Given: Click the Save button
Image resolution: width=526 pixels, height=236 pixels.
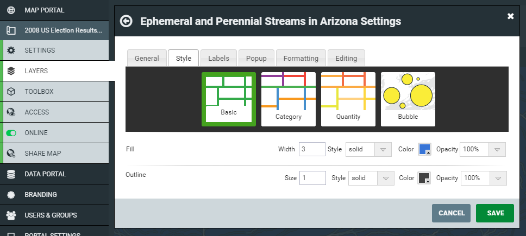Looking at the screenshot, I should point(495,213).
